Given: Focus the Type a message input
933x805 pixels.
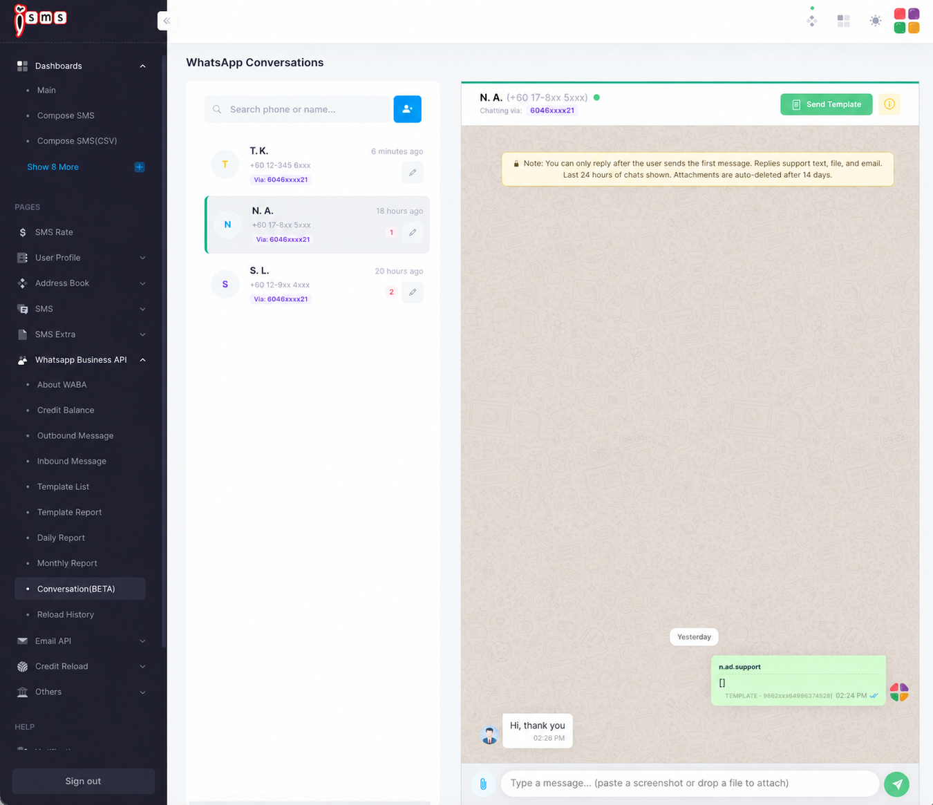Looking at the screenshot, I should point(690,784).
